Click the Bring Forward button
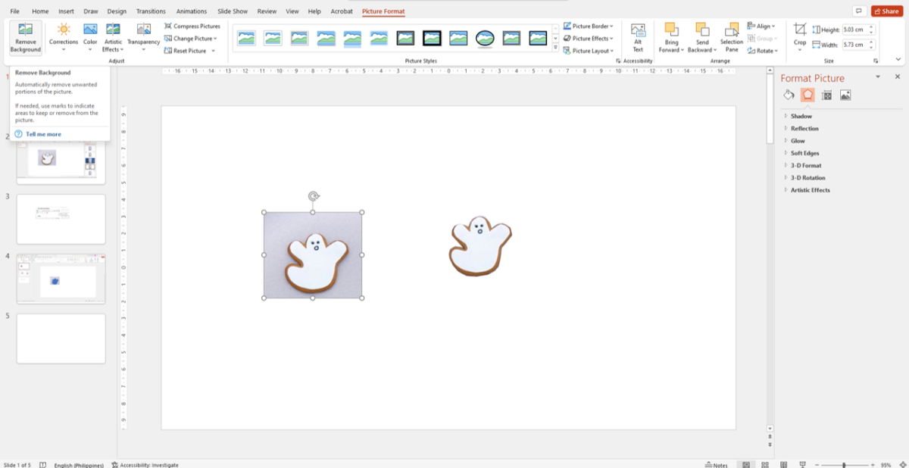Viewport: 909px width, 468px height. tap(670, 36)
